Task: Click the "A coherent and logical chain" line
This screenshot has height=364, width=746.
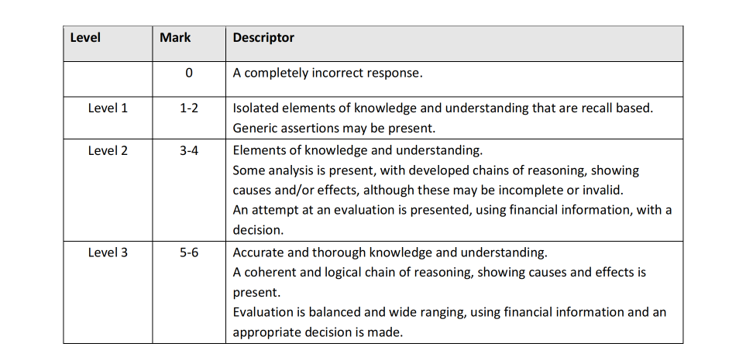Action: click(x=439, y=273)
